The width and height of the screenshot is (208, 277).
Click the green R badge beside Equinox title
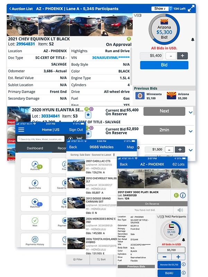129,39
